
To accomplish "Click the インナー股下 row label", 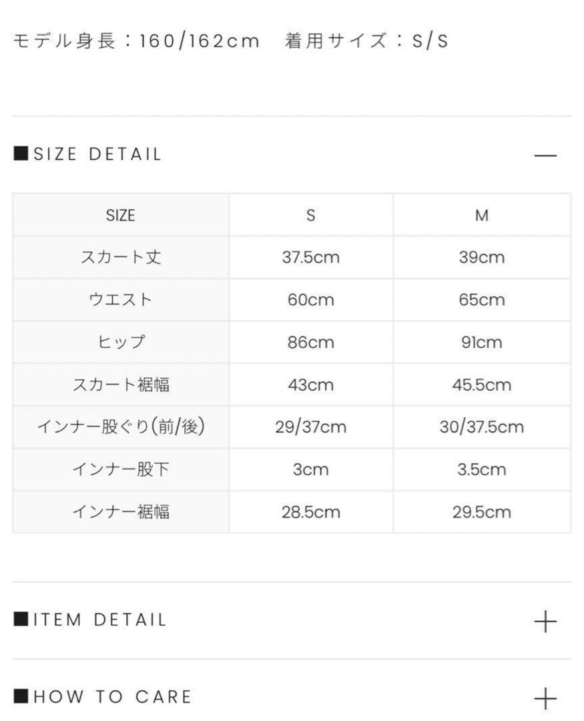I will click(x=121, y=469).
